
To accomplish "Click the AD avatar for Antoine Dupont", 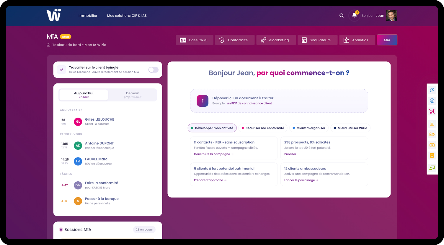I will click(78, 146).
